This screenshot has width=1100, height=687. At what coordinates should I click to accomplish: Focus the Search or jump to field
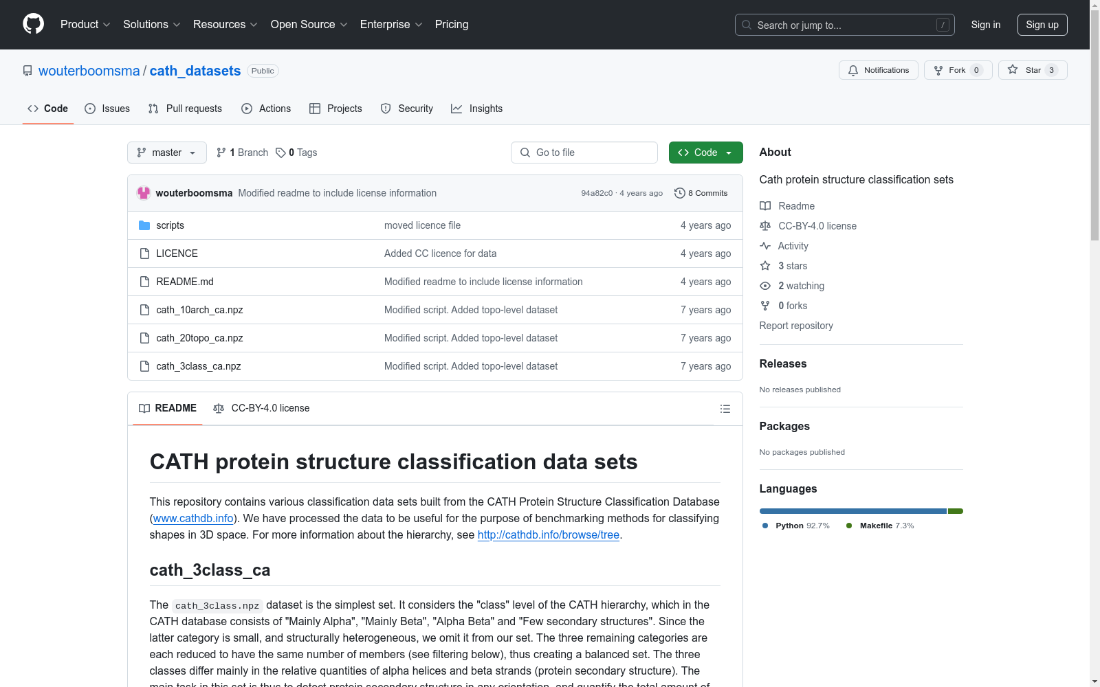pyautogui.click(x=845, y=25)
